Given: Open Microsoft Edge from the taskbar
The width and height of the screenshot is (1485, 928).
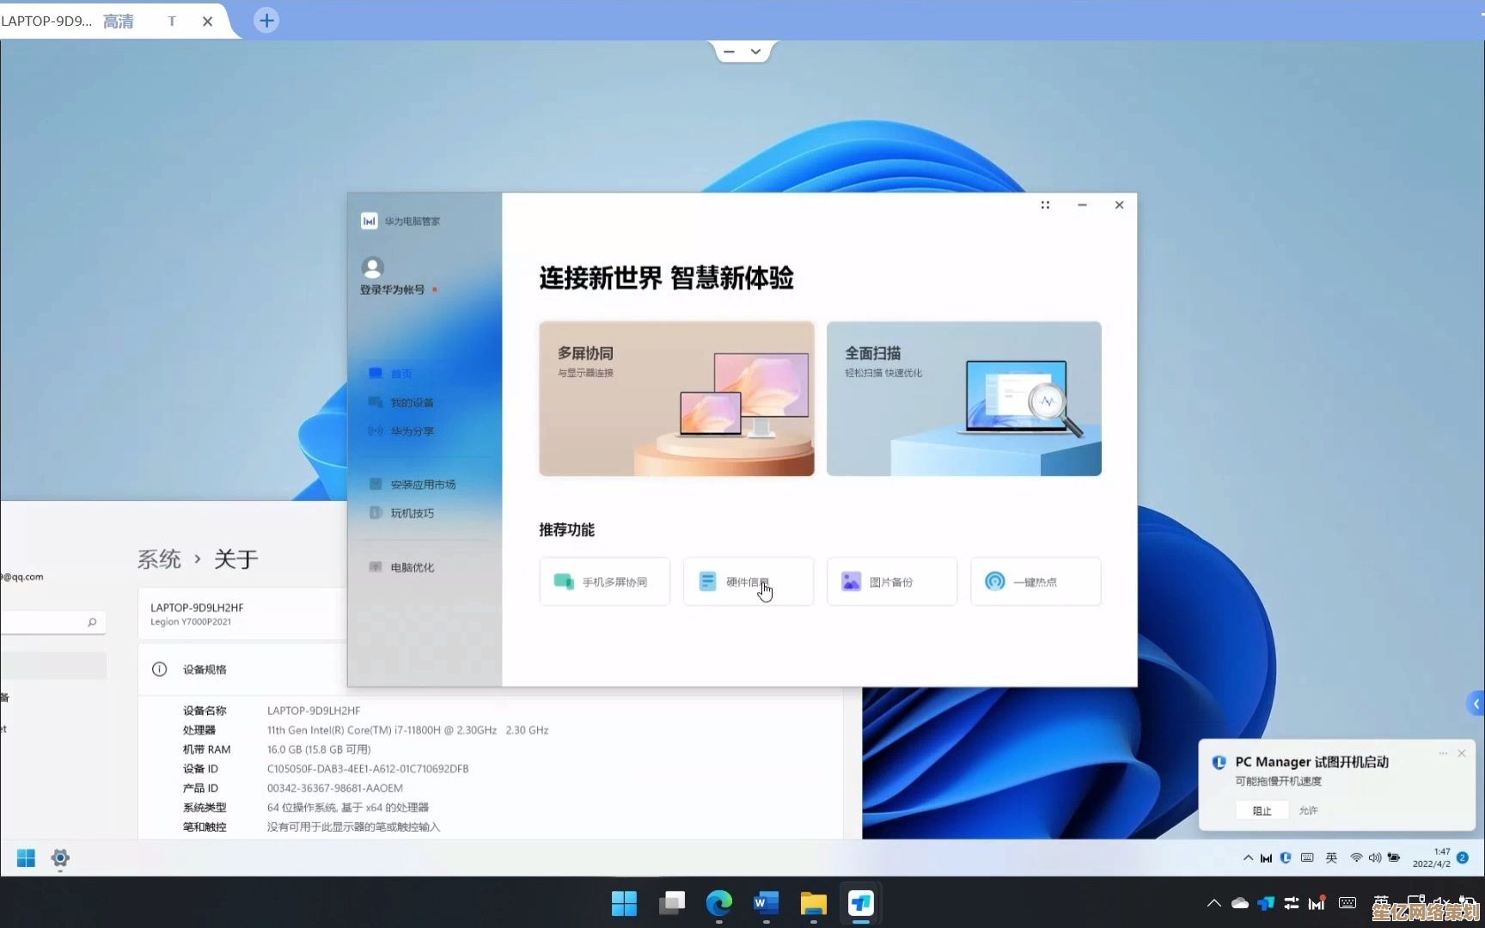Looking at the screenshot, I should click(x=718, y=903).
